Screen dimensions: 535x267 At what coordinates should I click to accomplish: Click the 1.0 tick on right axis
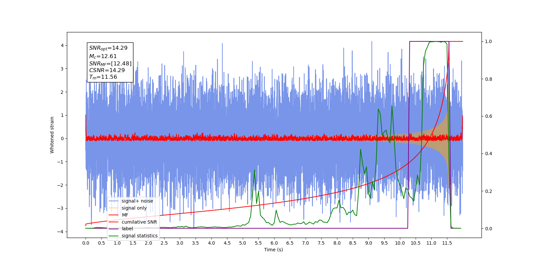click(x=489, y=41)
